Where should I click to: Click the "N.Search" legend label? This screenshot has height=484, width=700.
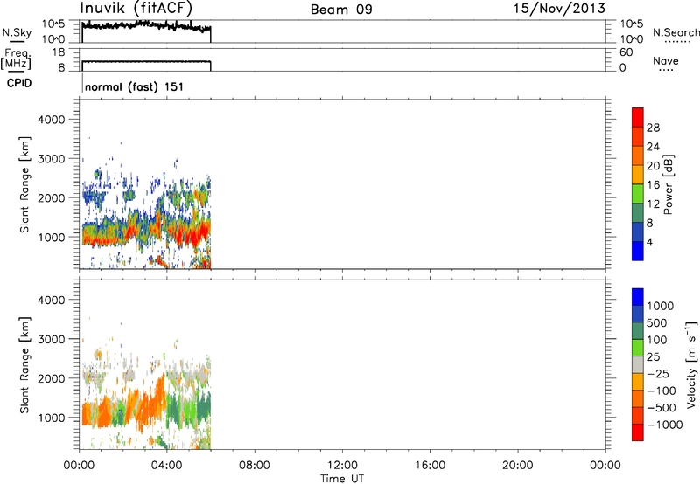pos(675,32)
